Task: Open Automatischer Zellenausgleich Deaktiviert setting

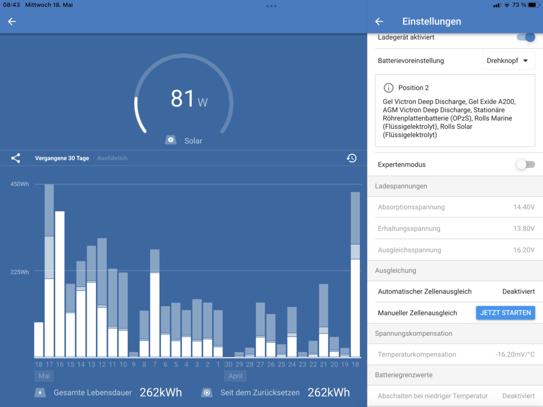Action: click(x=455, y=291)
